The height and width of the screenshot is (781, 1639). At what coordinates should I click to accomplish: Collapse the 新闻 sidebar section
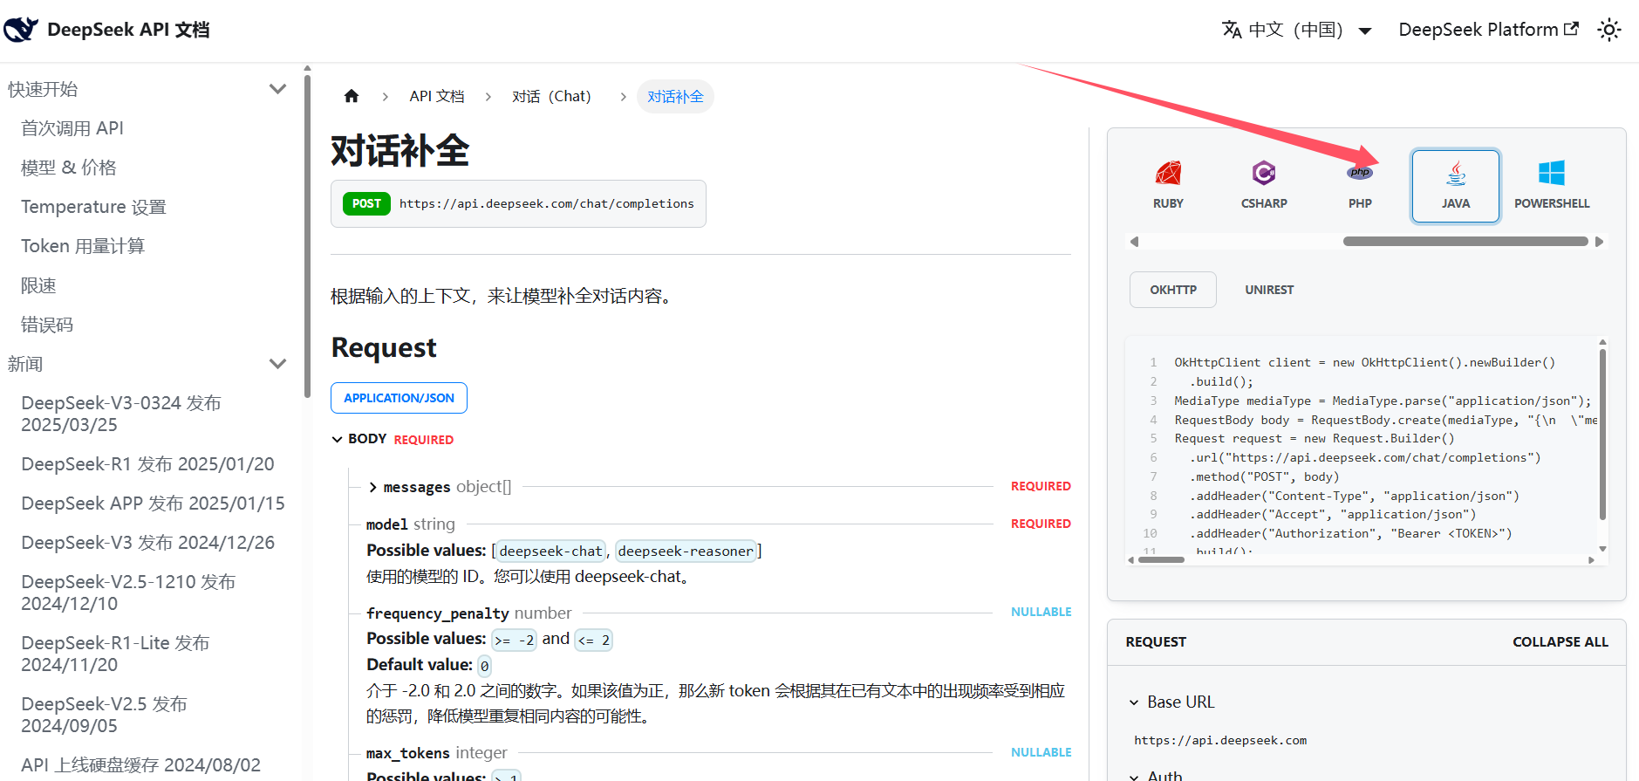278,364
